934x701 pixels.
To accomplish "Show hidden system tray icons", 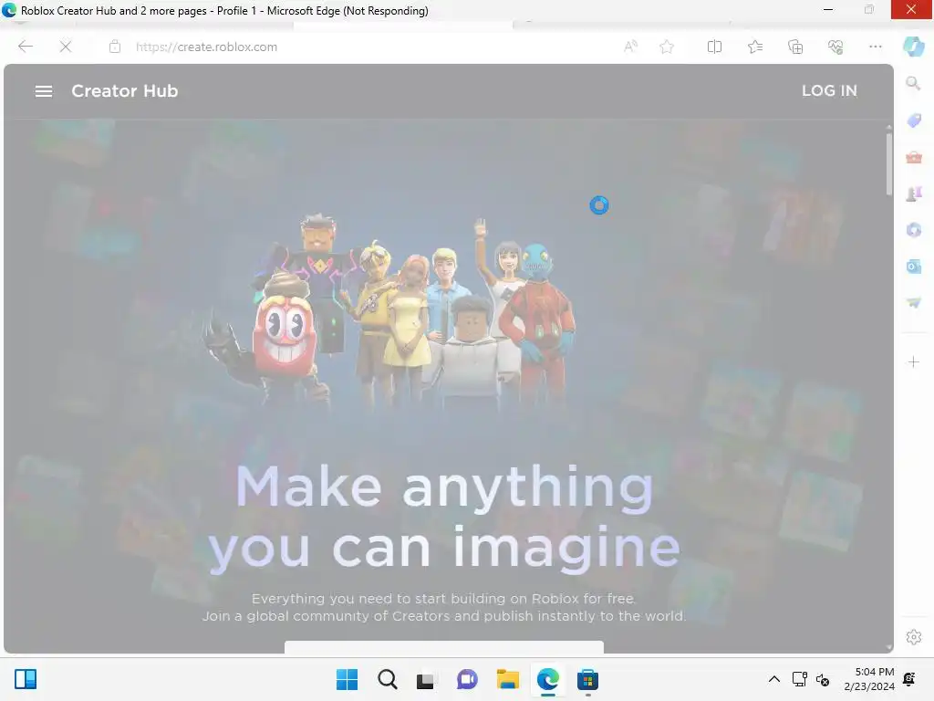I will [773, 679].
